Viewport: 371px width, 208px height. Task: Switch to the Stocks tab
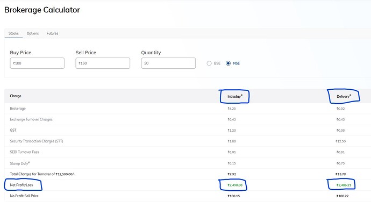click(13, 33)
